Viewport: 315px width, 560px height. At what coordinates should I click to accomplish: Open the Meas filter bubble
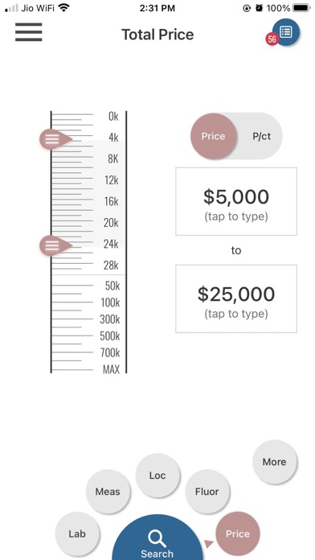108,492
